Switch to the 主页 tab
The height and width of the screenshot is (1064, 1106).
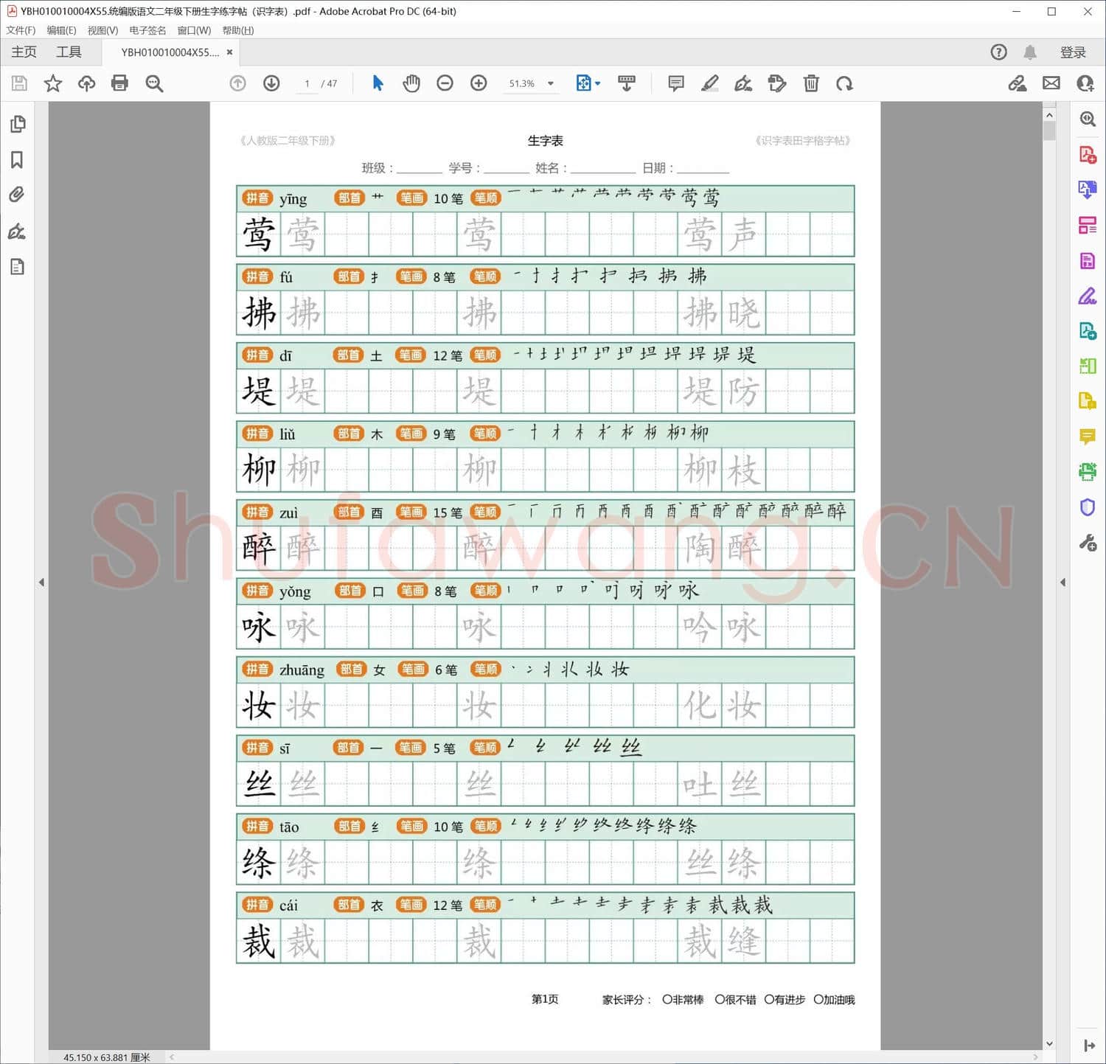tap(24, 52)
